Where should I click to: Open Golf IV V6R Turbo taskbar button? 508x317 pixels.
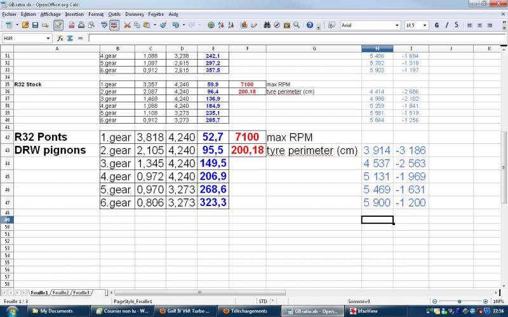coord(185,311)
